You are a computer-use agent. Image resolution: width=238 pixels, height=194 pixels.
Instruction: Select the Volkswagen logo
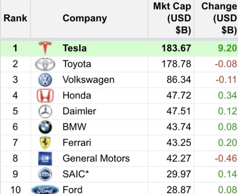tap(45, 80)
